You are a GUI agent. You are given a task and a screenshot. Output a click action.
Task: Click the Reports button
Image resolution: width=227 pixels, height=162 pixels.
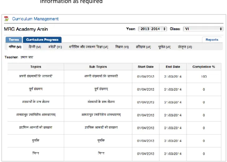[212, 40]
